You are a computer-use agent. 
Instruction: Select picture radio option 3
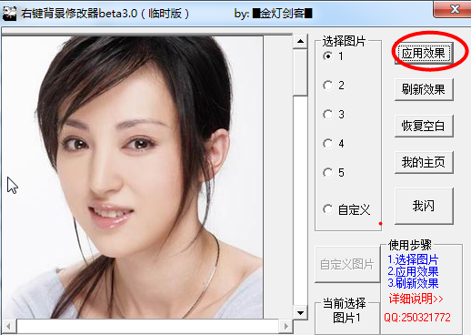pyautogui.click(x=334, y=115)
